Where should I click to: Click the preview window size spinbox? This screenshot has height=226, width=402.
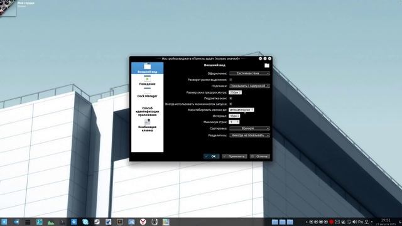point(235,92)
